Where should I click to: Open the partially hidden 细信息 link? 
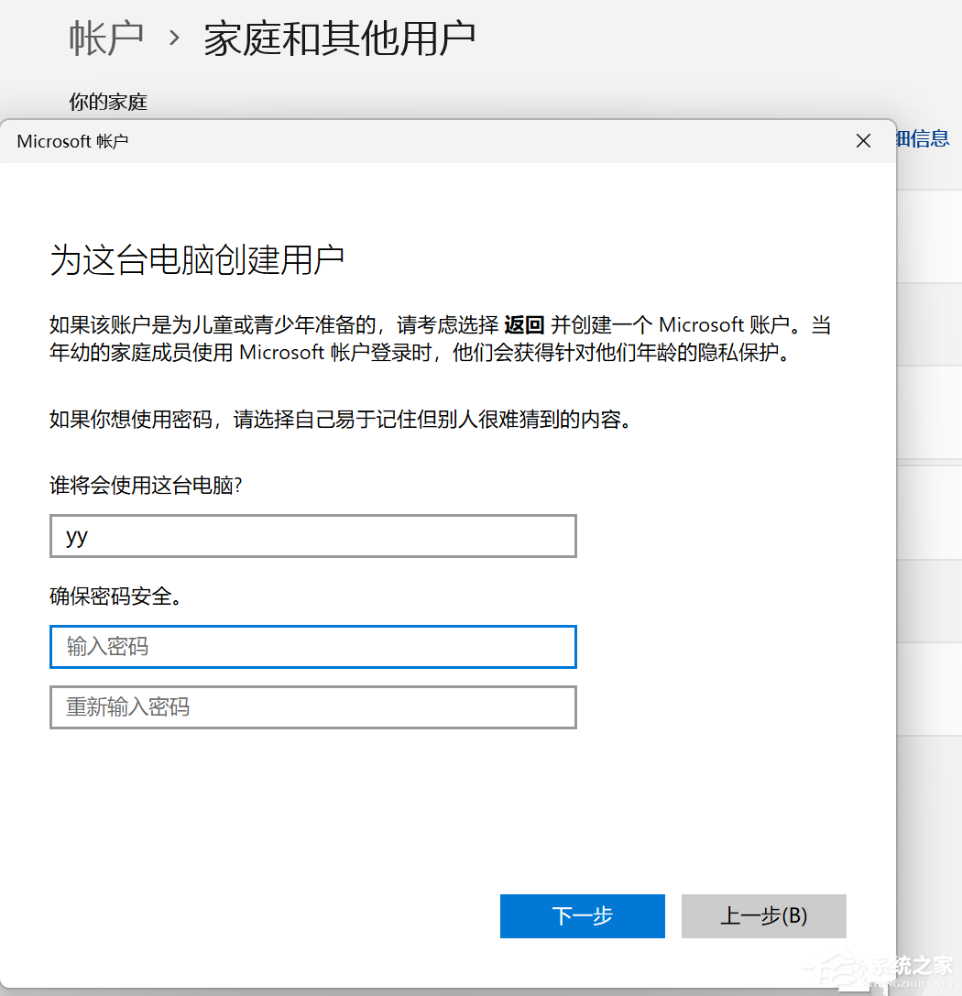click(x=924, y=138)
